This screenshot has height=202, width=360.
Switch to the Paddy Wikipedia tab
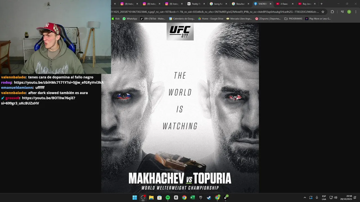(x=196, y=4)
